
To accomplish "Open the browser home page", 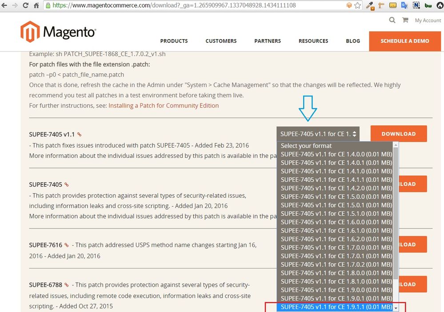I will 36,5.
